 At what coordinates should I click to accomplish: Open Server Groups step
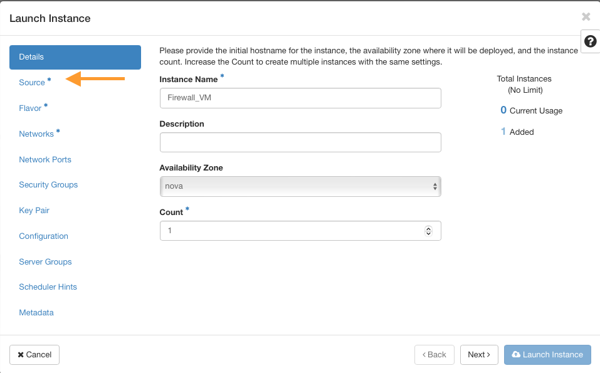45,262
